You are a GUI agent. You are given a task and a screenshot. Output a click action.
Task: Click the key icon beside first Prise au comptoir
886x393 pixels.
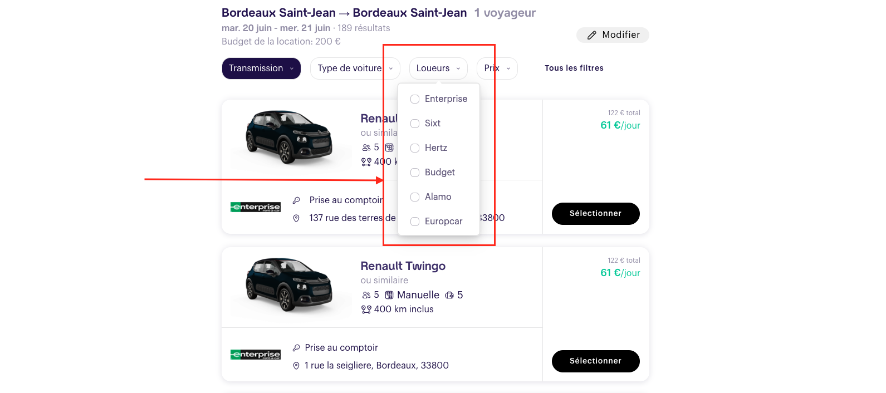[x=296, y=200]
